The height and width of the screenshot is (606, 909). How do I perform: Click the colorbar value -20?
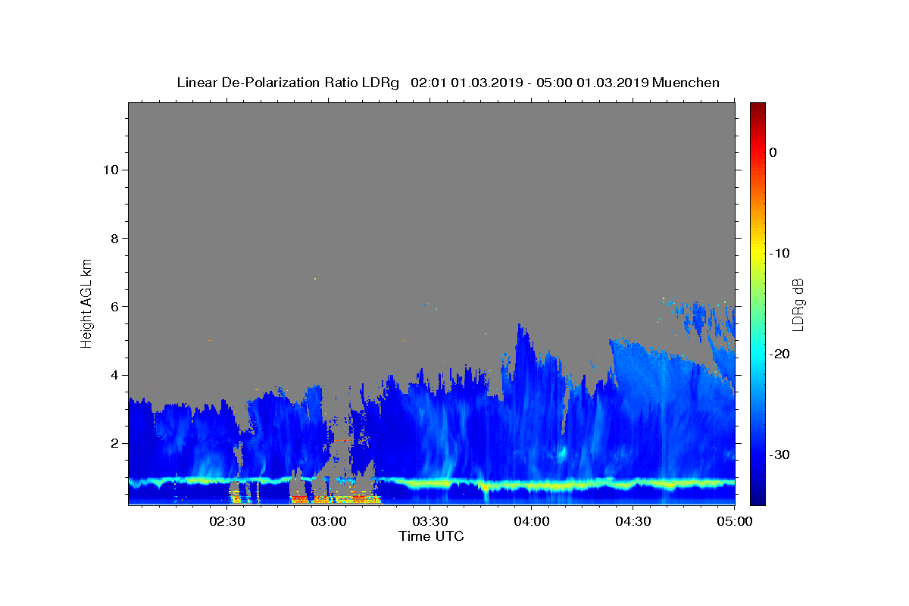pyautogui.click(x=780, y=354)
